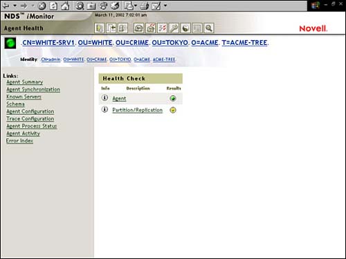This screenshot has height=259, width=346.
Task: Open the Agent Summary link
Action: coord(25,82)
